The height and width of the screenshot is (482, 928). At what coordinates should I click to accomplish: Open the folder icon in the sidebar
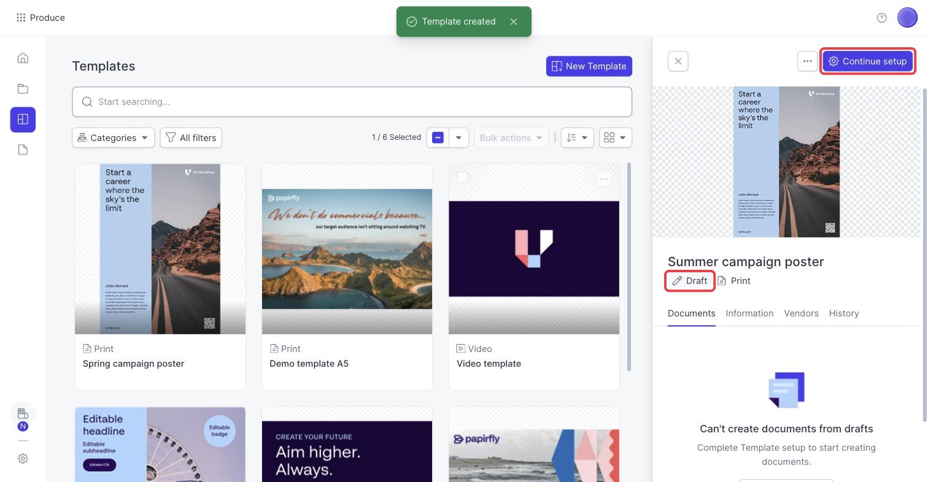23,89
